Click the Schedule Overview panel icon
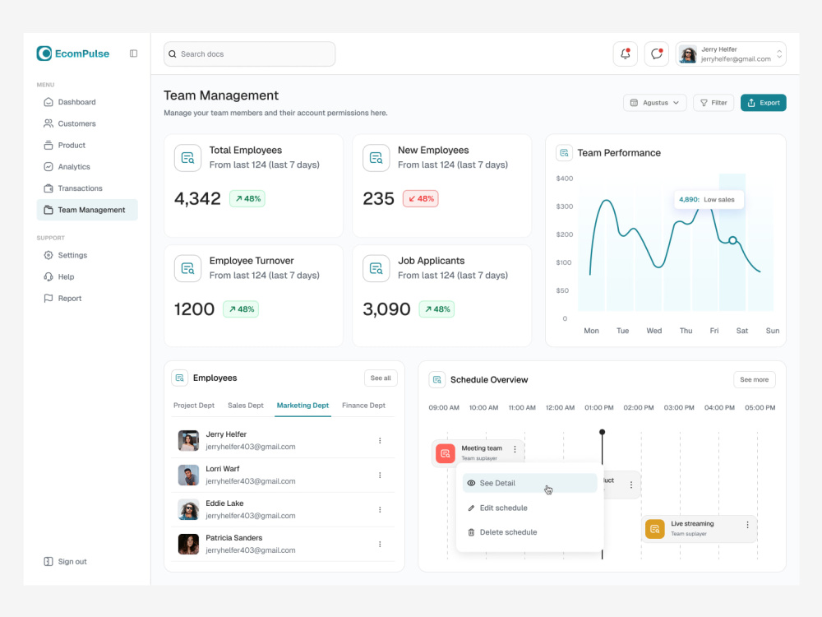822x617 pixels. coord(437,379)
